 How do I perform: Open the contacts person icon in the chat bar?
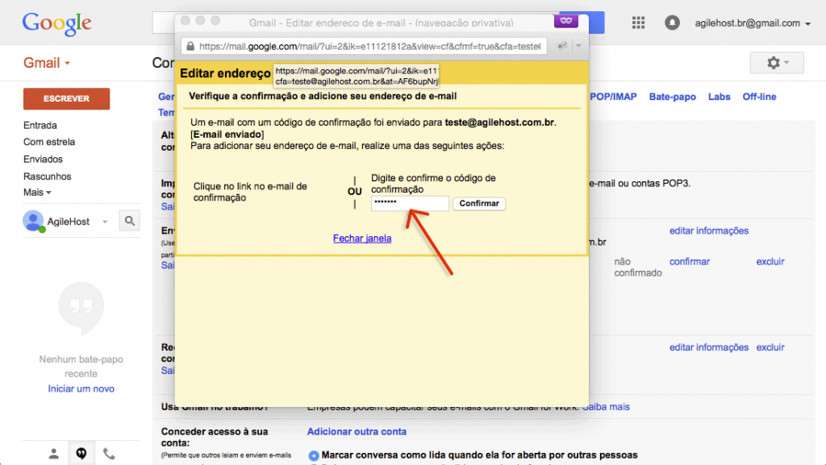(54, 454)
